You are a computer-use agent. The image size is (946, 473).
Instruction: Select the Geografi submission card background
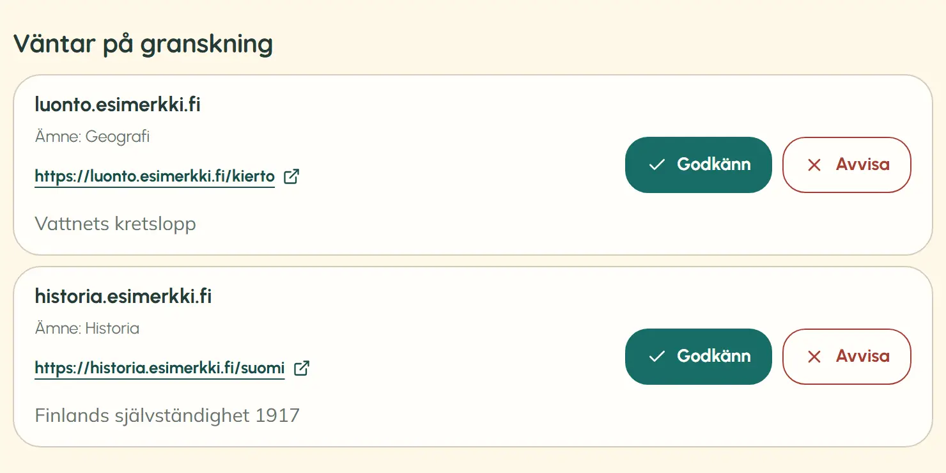(473, 165)
